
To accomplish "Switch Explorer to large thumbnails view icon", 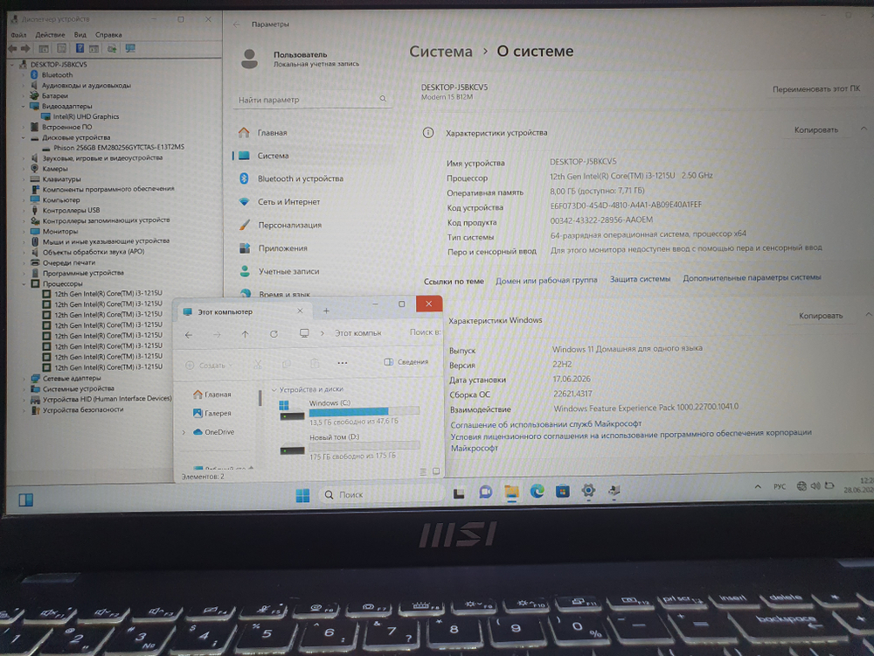I will 436,471.
